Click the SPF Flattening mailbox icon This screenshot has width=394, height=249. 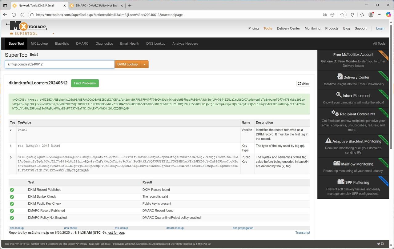point(341,182)
